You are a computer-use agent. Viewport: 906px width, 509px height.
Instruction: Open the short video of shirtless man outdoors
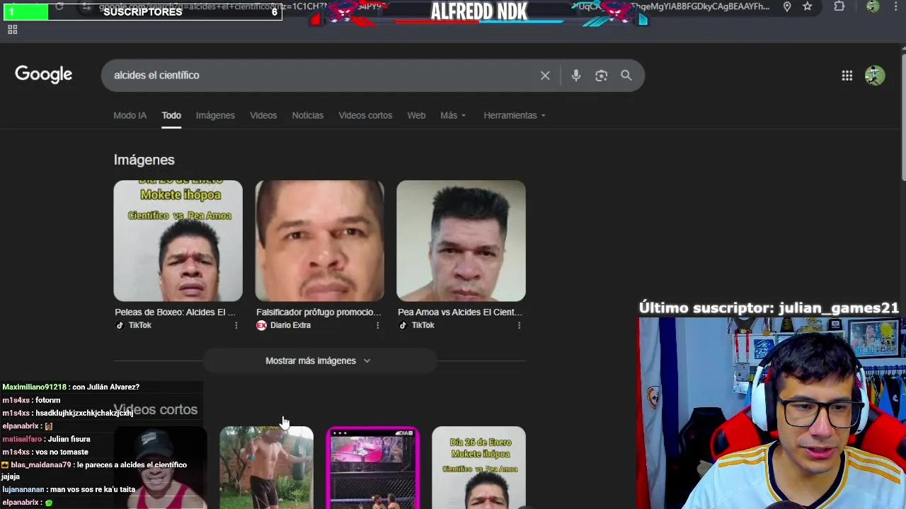266,467
